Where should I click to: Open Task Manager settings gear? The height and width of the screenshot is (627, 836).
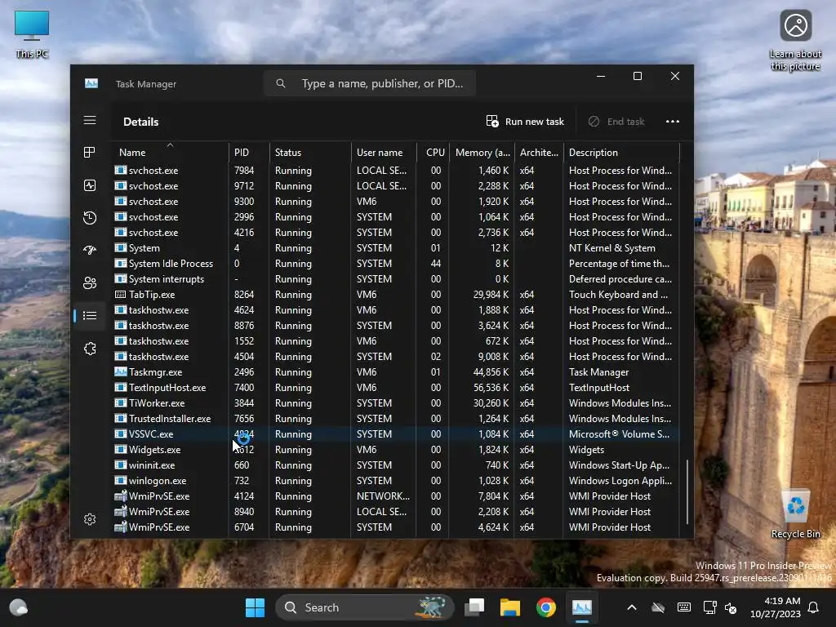tap(90, 519)
